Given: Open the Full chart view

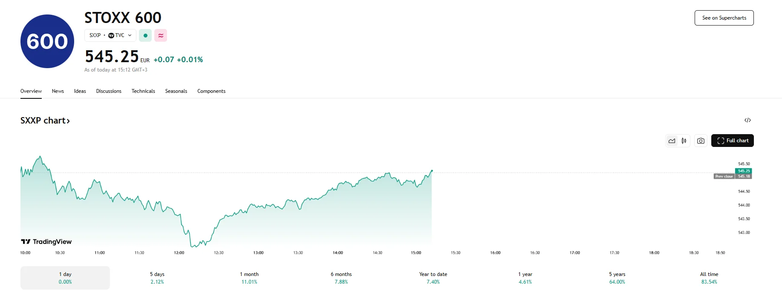Looking at the screenshot, I should 732,141.
